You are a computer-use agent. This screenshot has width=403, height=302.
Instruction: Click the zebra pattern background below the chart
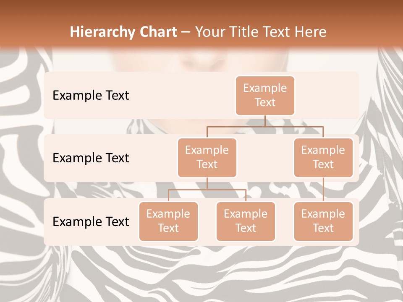(201, 273)
